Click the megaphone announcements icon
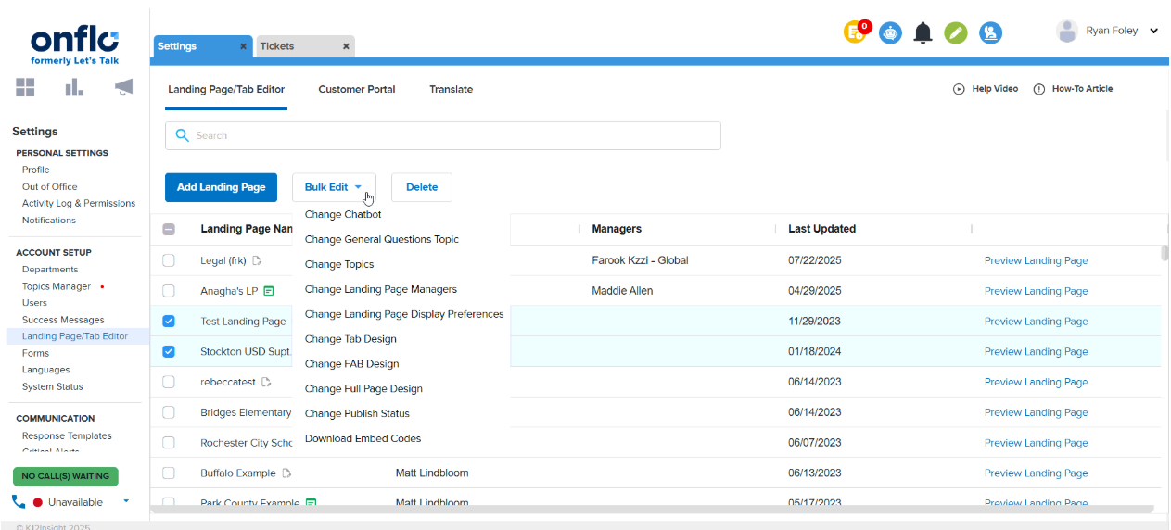Viewport: 1171px width, 530px height. pyautogui.click(x=123, y=87)
